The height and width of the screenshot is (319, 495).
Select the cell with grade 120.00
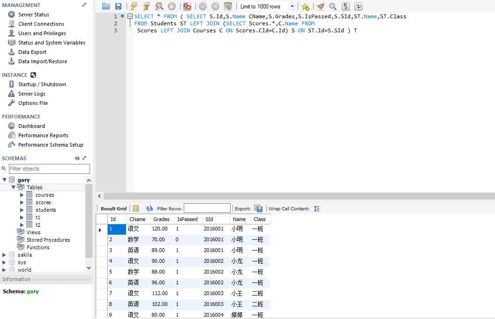point(162,229)
